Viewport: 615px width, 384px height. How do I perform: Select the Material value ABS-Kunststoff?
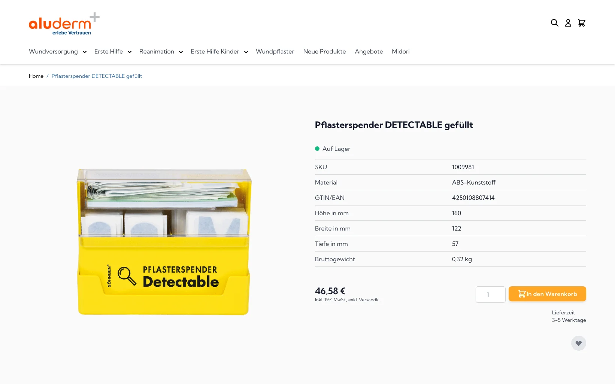pos(474,182)
